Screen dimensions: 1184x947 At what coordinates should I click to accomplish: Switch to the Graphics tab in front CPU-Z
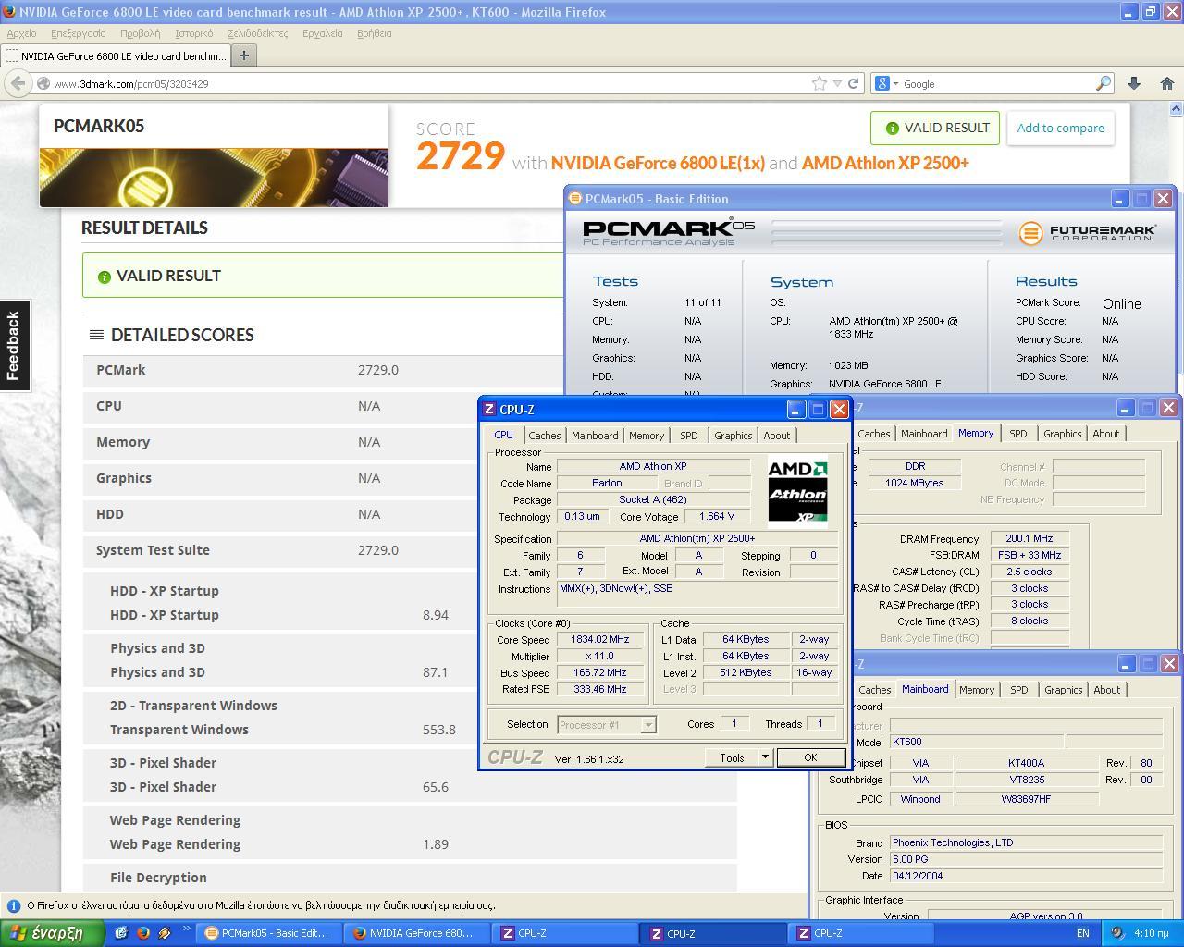(733, 436)
